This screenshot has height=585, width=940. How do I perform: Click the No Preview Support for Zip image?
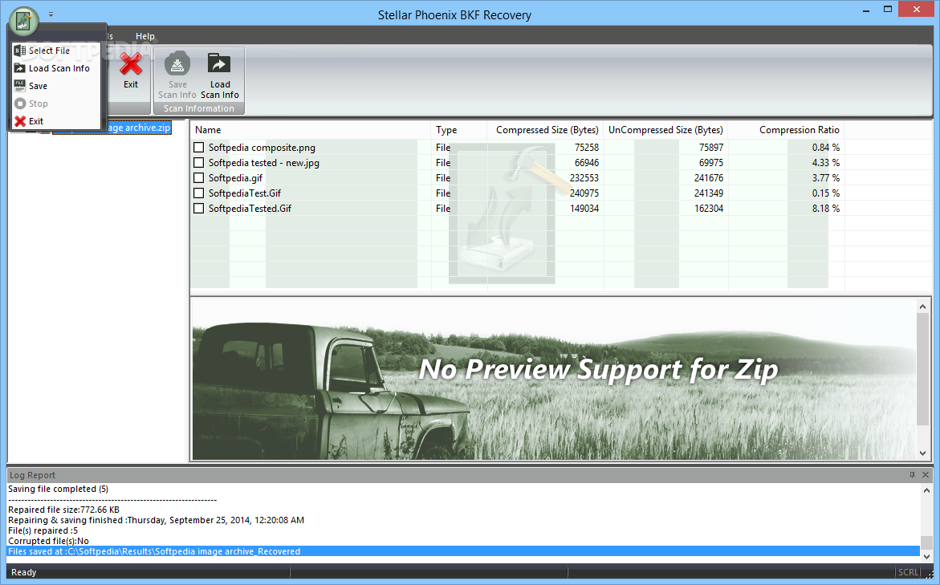(x=555, y=379)
